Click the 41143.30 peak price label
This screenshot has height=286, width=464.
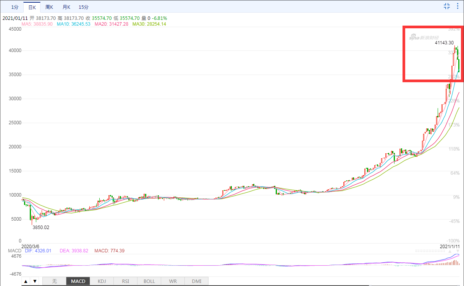click(x=444, y=43)
